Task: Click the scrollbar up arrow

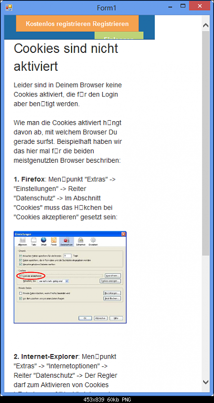Action: coord(206,25)
